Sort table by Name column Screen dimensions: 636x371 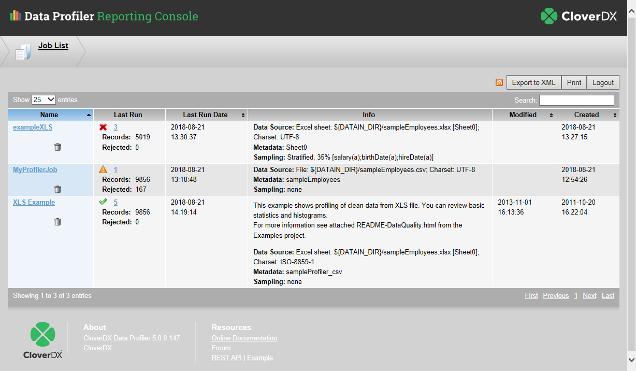50,115
